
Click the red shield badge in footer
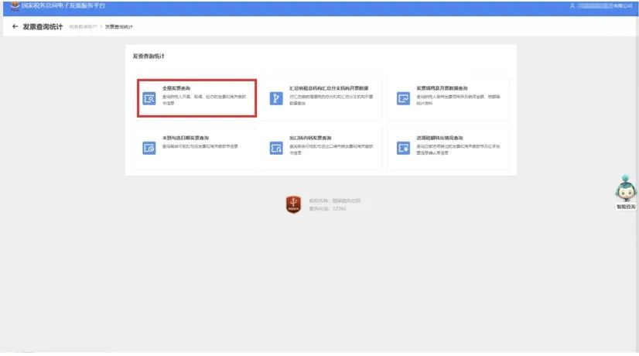tap(293, 204)
